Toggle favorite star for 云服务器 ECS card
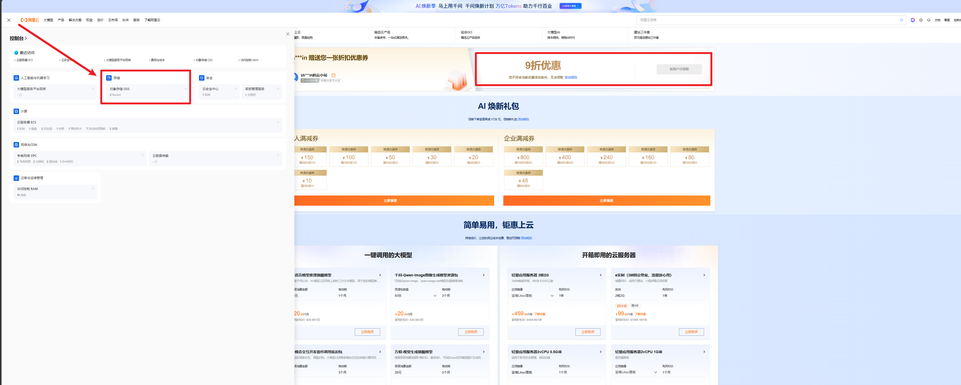This screenshot has width=961, height=385. click(x=278, y=122)
